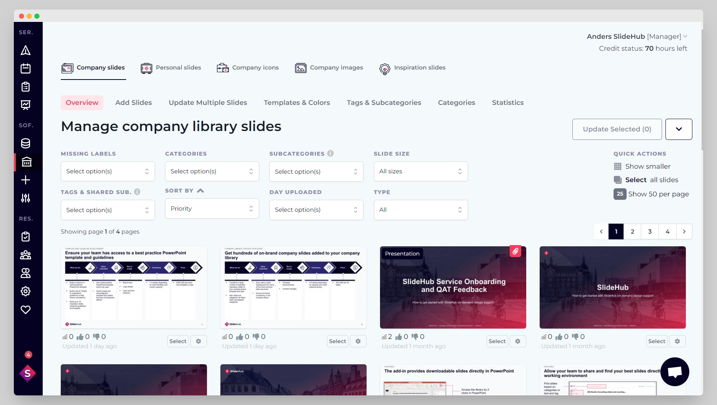Open the Add Slides tab

[x=133, y=103]
